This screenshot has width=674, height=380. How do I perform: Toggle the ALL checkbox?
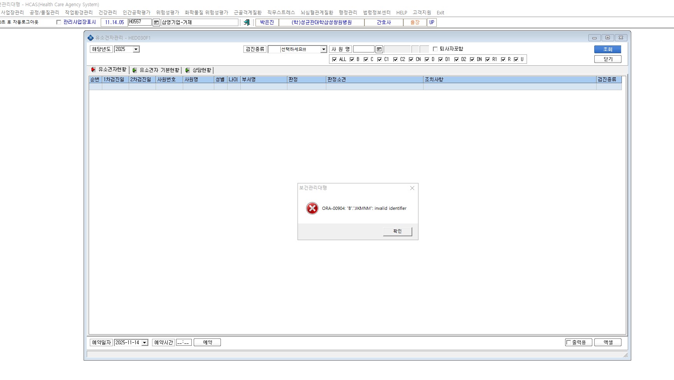[x=334, y=59]
